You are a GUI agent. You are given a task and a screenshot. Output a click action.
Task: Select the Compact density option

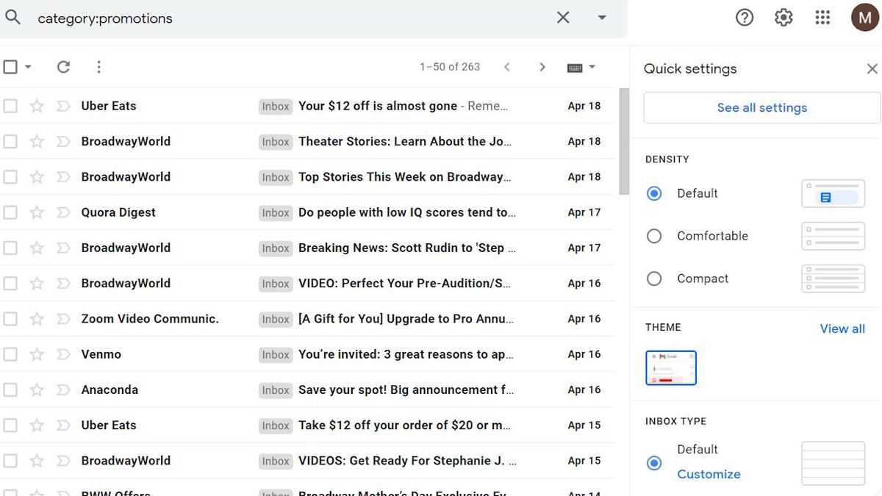tap(654, 278)
